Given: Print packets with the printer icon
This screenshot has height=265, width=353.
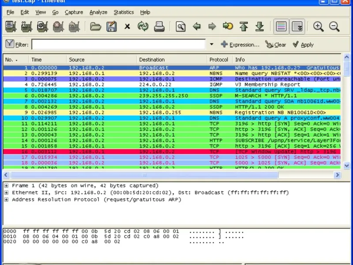Looking at the screenshot, I should pos(159,26).
